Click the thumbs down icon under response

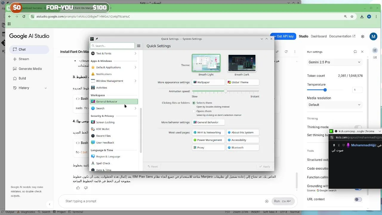(86, 188)
